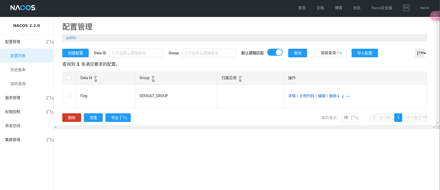Open the page size dropdown showing 10
This screenshot has width=440, height=190.
coord(350,118)
